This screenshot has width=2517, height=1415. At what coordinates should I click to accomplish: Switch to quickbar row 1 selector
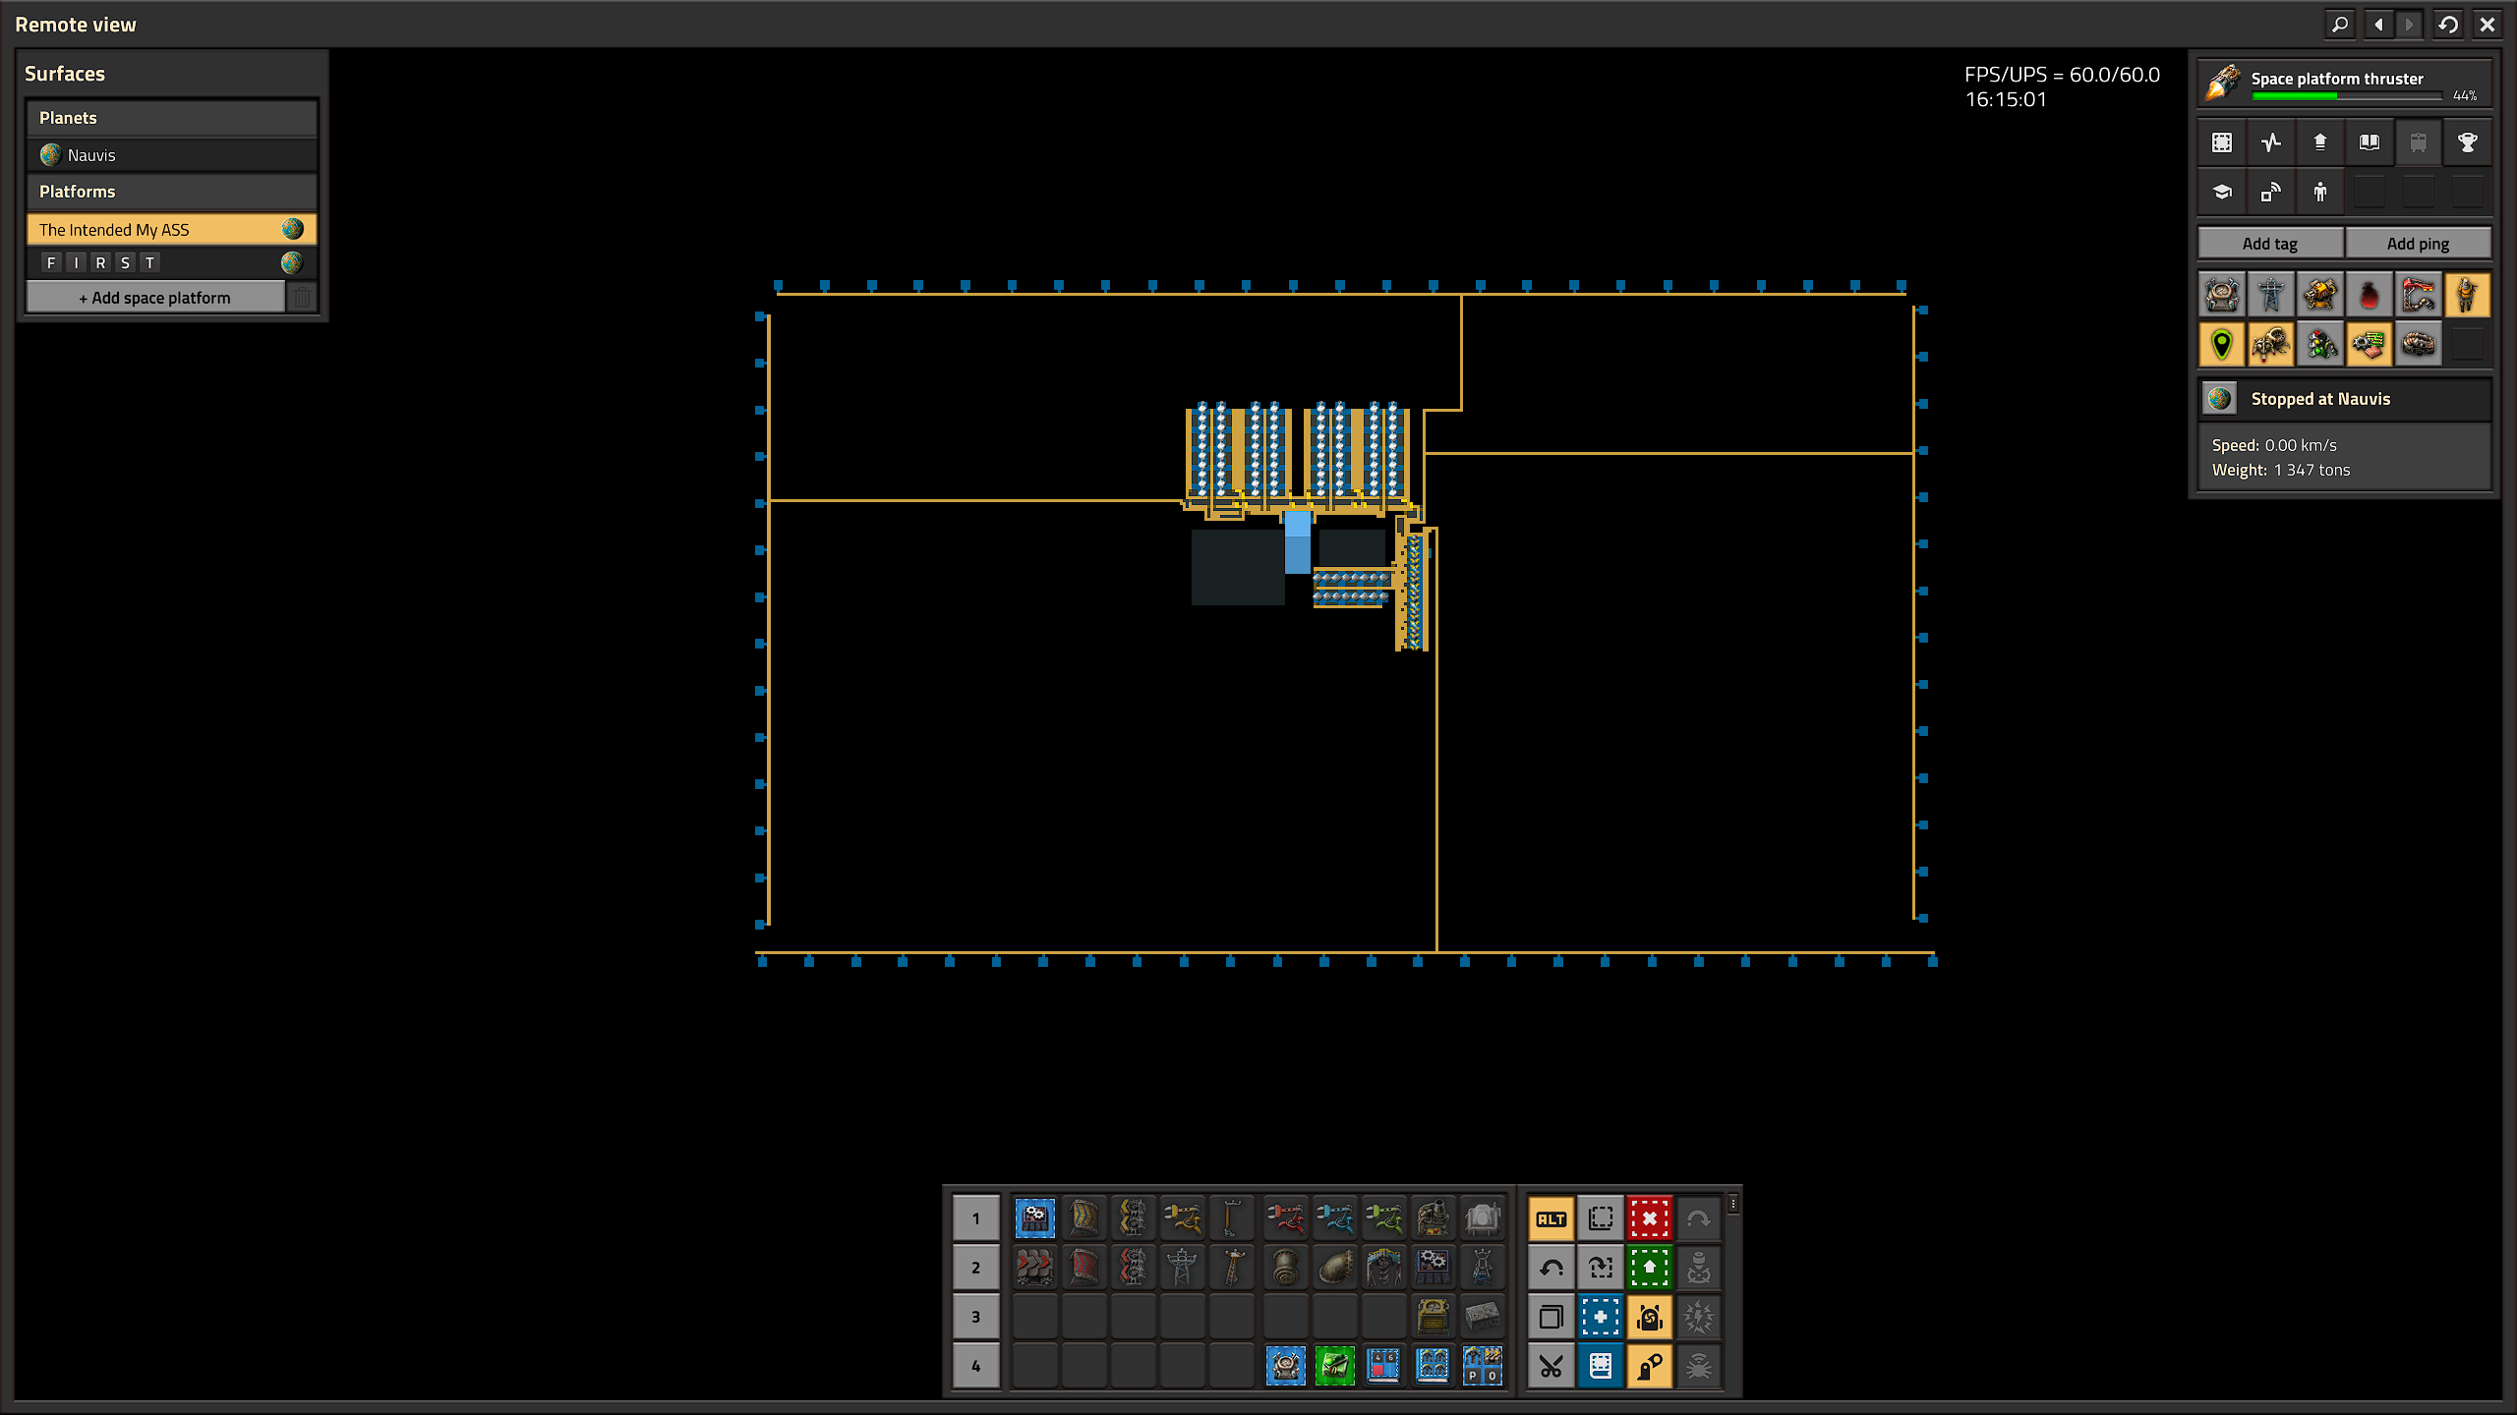[975, 1218]
